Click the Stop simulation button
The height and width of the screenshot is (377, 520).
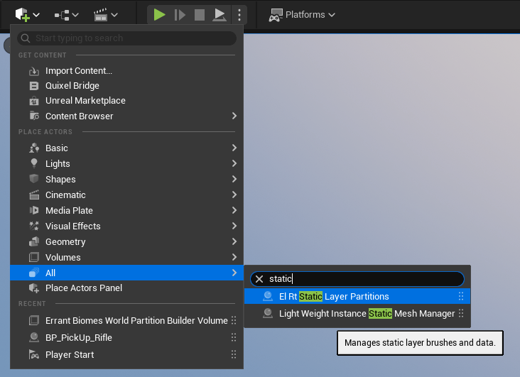pyautogui.click(x=200, y=15)
